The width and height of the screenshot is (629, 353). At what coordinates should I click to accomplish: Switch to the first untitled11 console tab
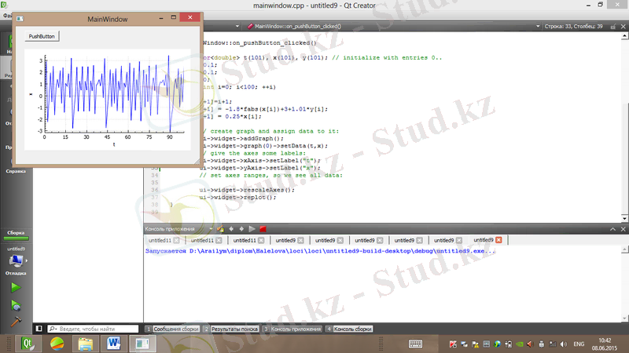click(160, 240)
